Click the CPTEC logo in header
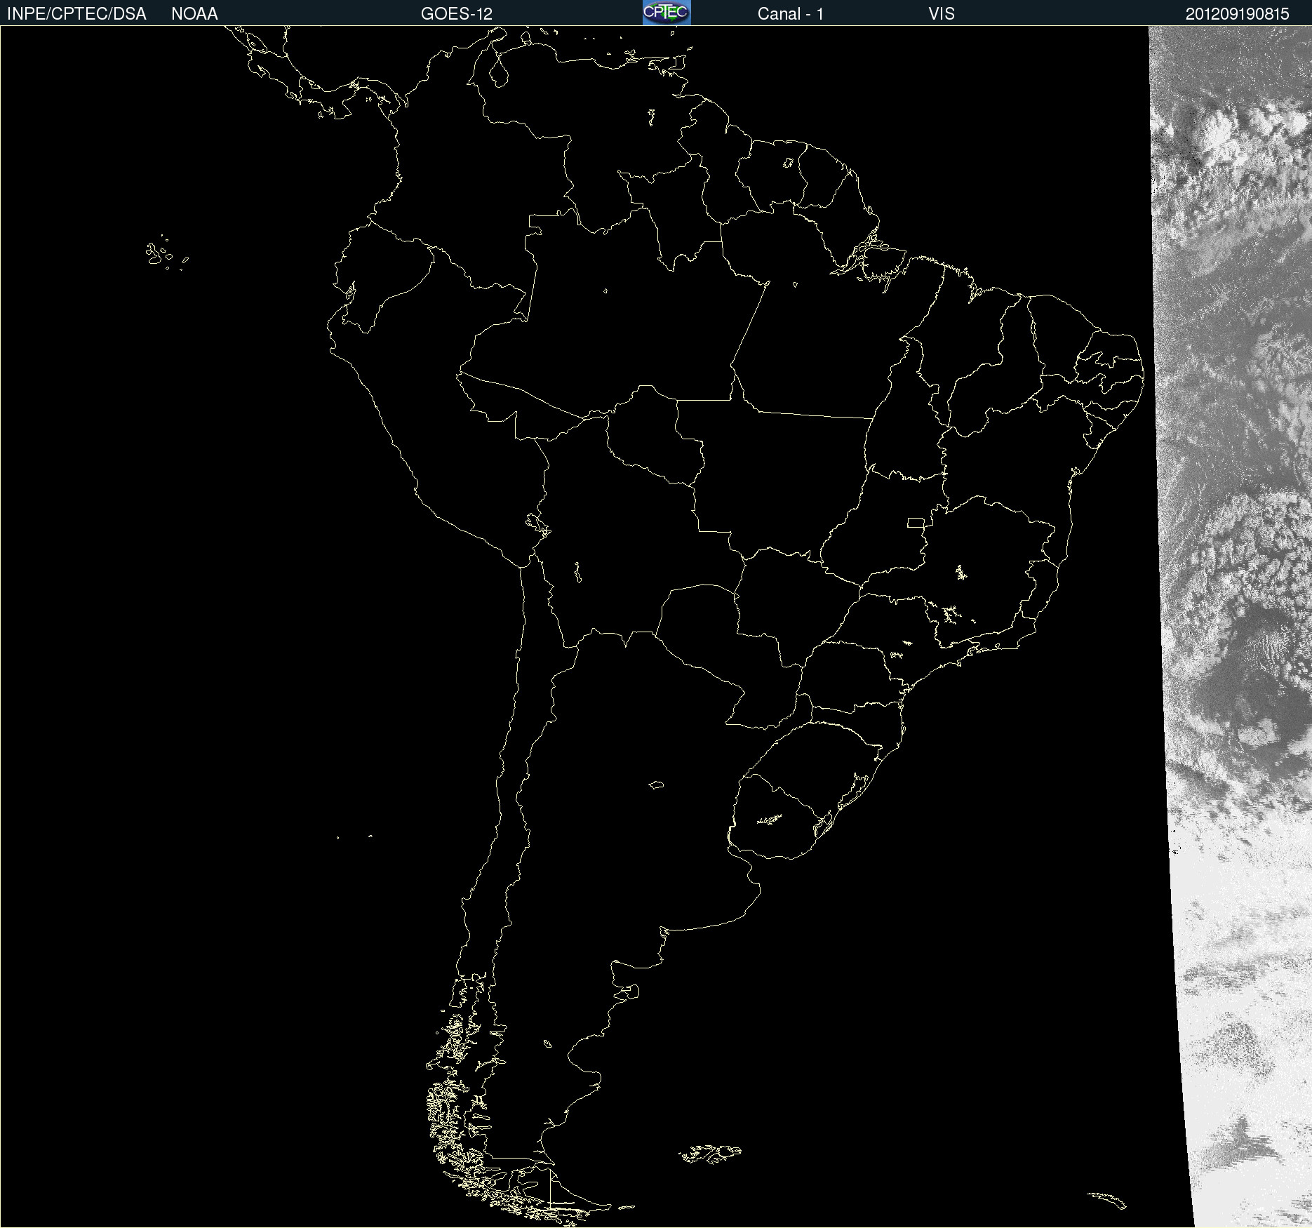 pos(667,13)
